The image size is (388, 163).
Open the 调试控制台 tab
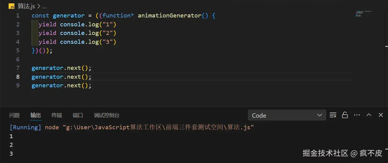pyautogui.click(x=107, y=115)
